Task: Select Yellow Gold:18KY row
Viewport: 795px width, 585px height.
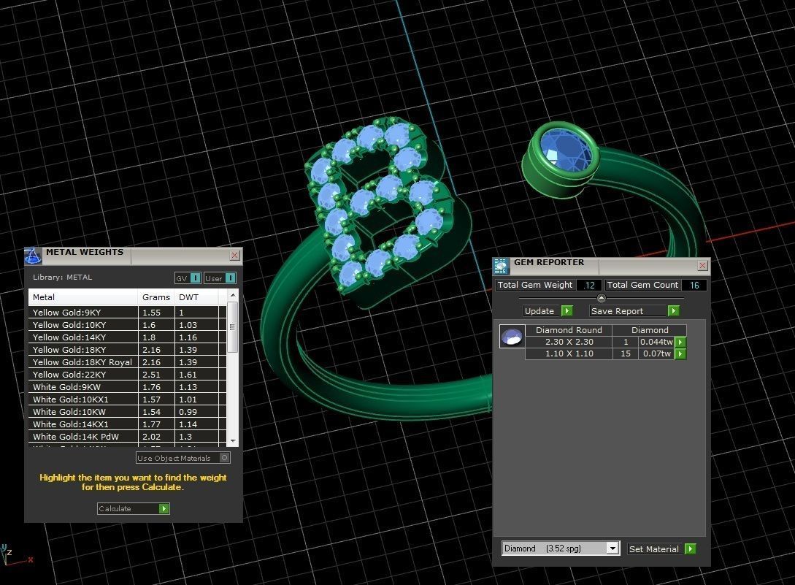Action: (x=82, y=350)
